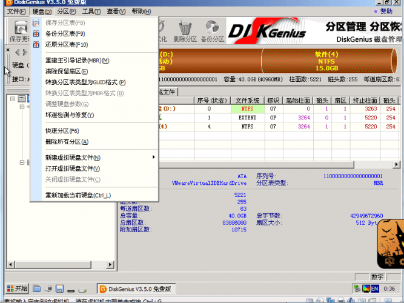404x303 pixels.
Task: Click the Halloween haunted house widget
Action: [x=391, y=244]
